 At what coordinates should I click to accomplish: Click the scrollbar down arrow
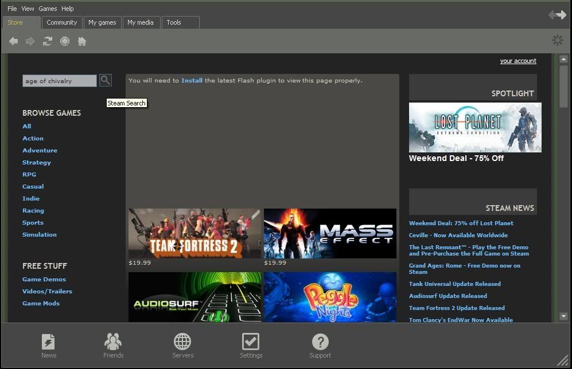coord(563,316)
